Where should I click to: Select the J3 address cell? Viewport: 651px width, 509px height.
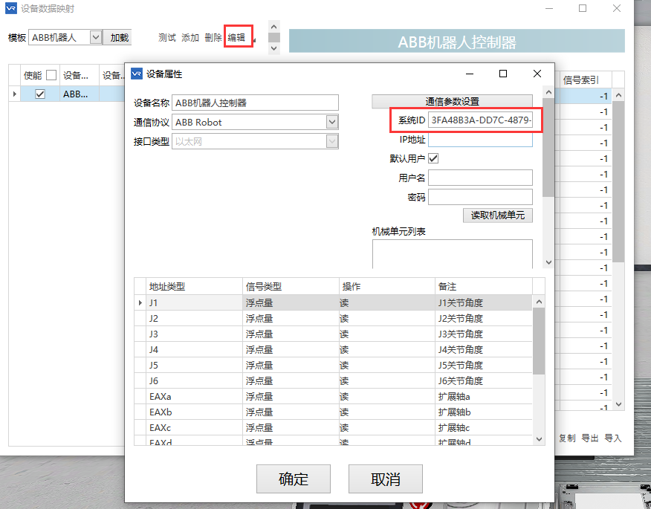tap(194, 334)
